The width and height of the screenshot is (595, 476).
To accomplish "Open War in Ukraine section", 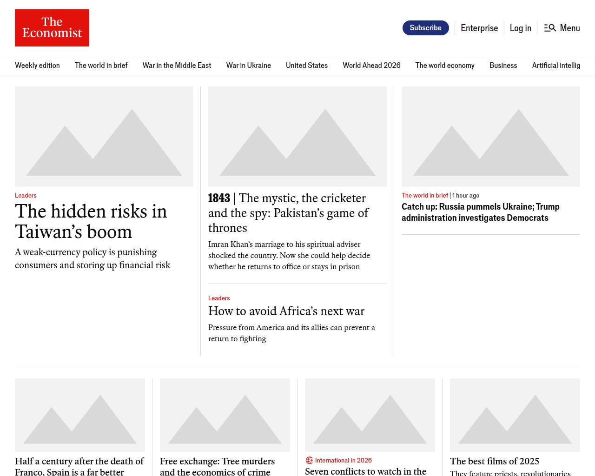I will point(248,66).
